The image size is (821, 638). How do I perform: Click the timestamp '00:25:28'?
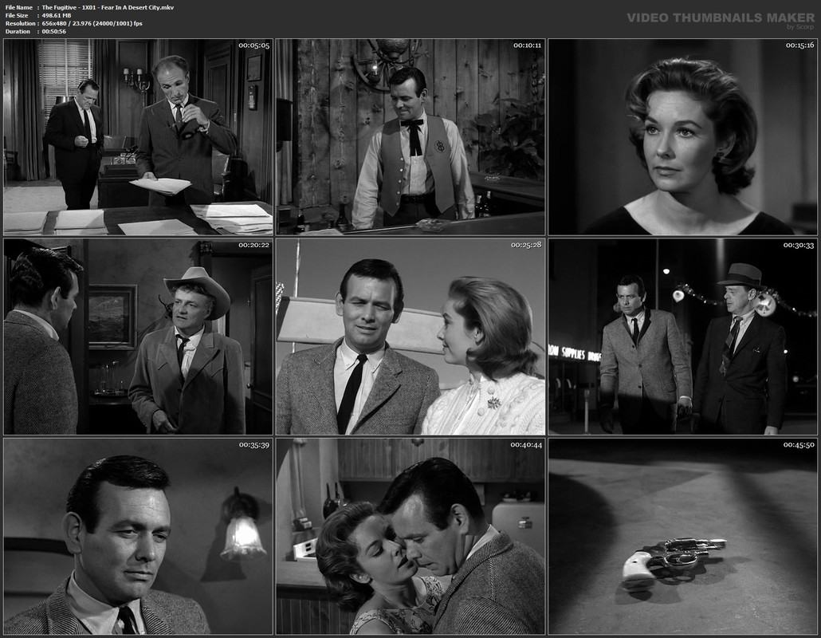[526, 245]
